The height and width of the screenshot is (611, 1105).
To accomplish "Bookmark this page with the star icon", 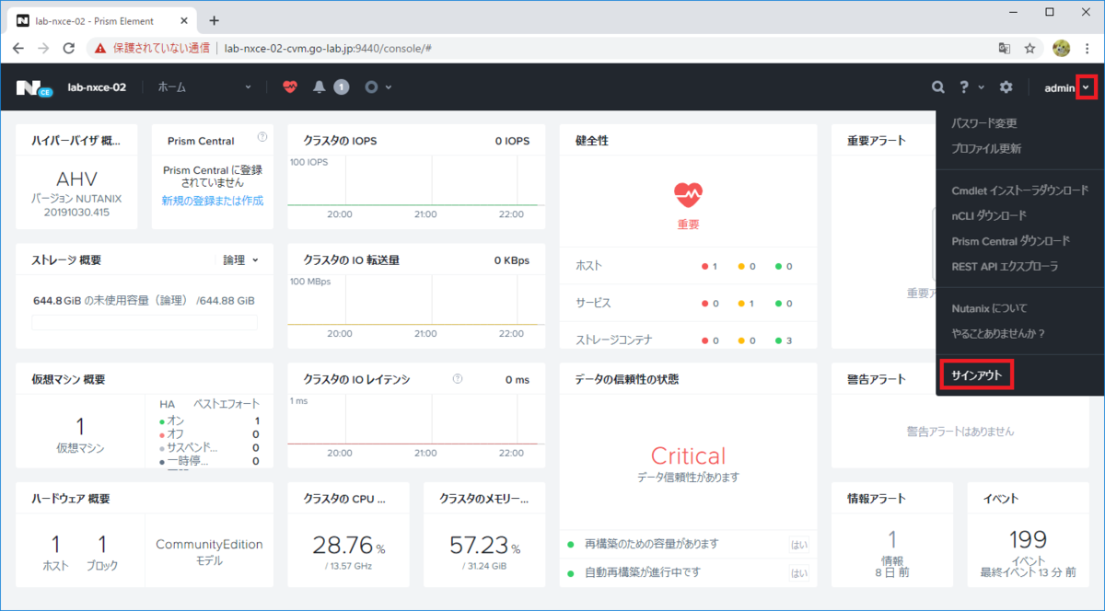I will [1030, 48].
